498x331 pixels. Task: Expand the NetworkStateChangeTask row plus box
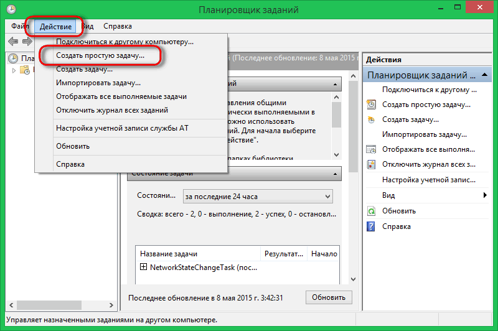[x=143, y=267]
